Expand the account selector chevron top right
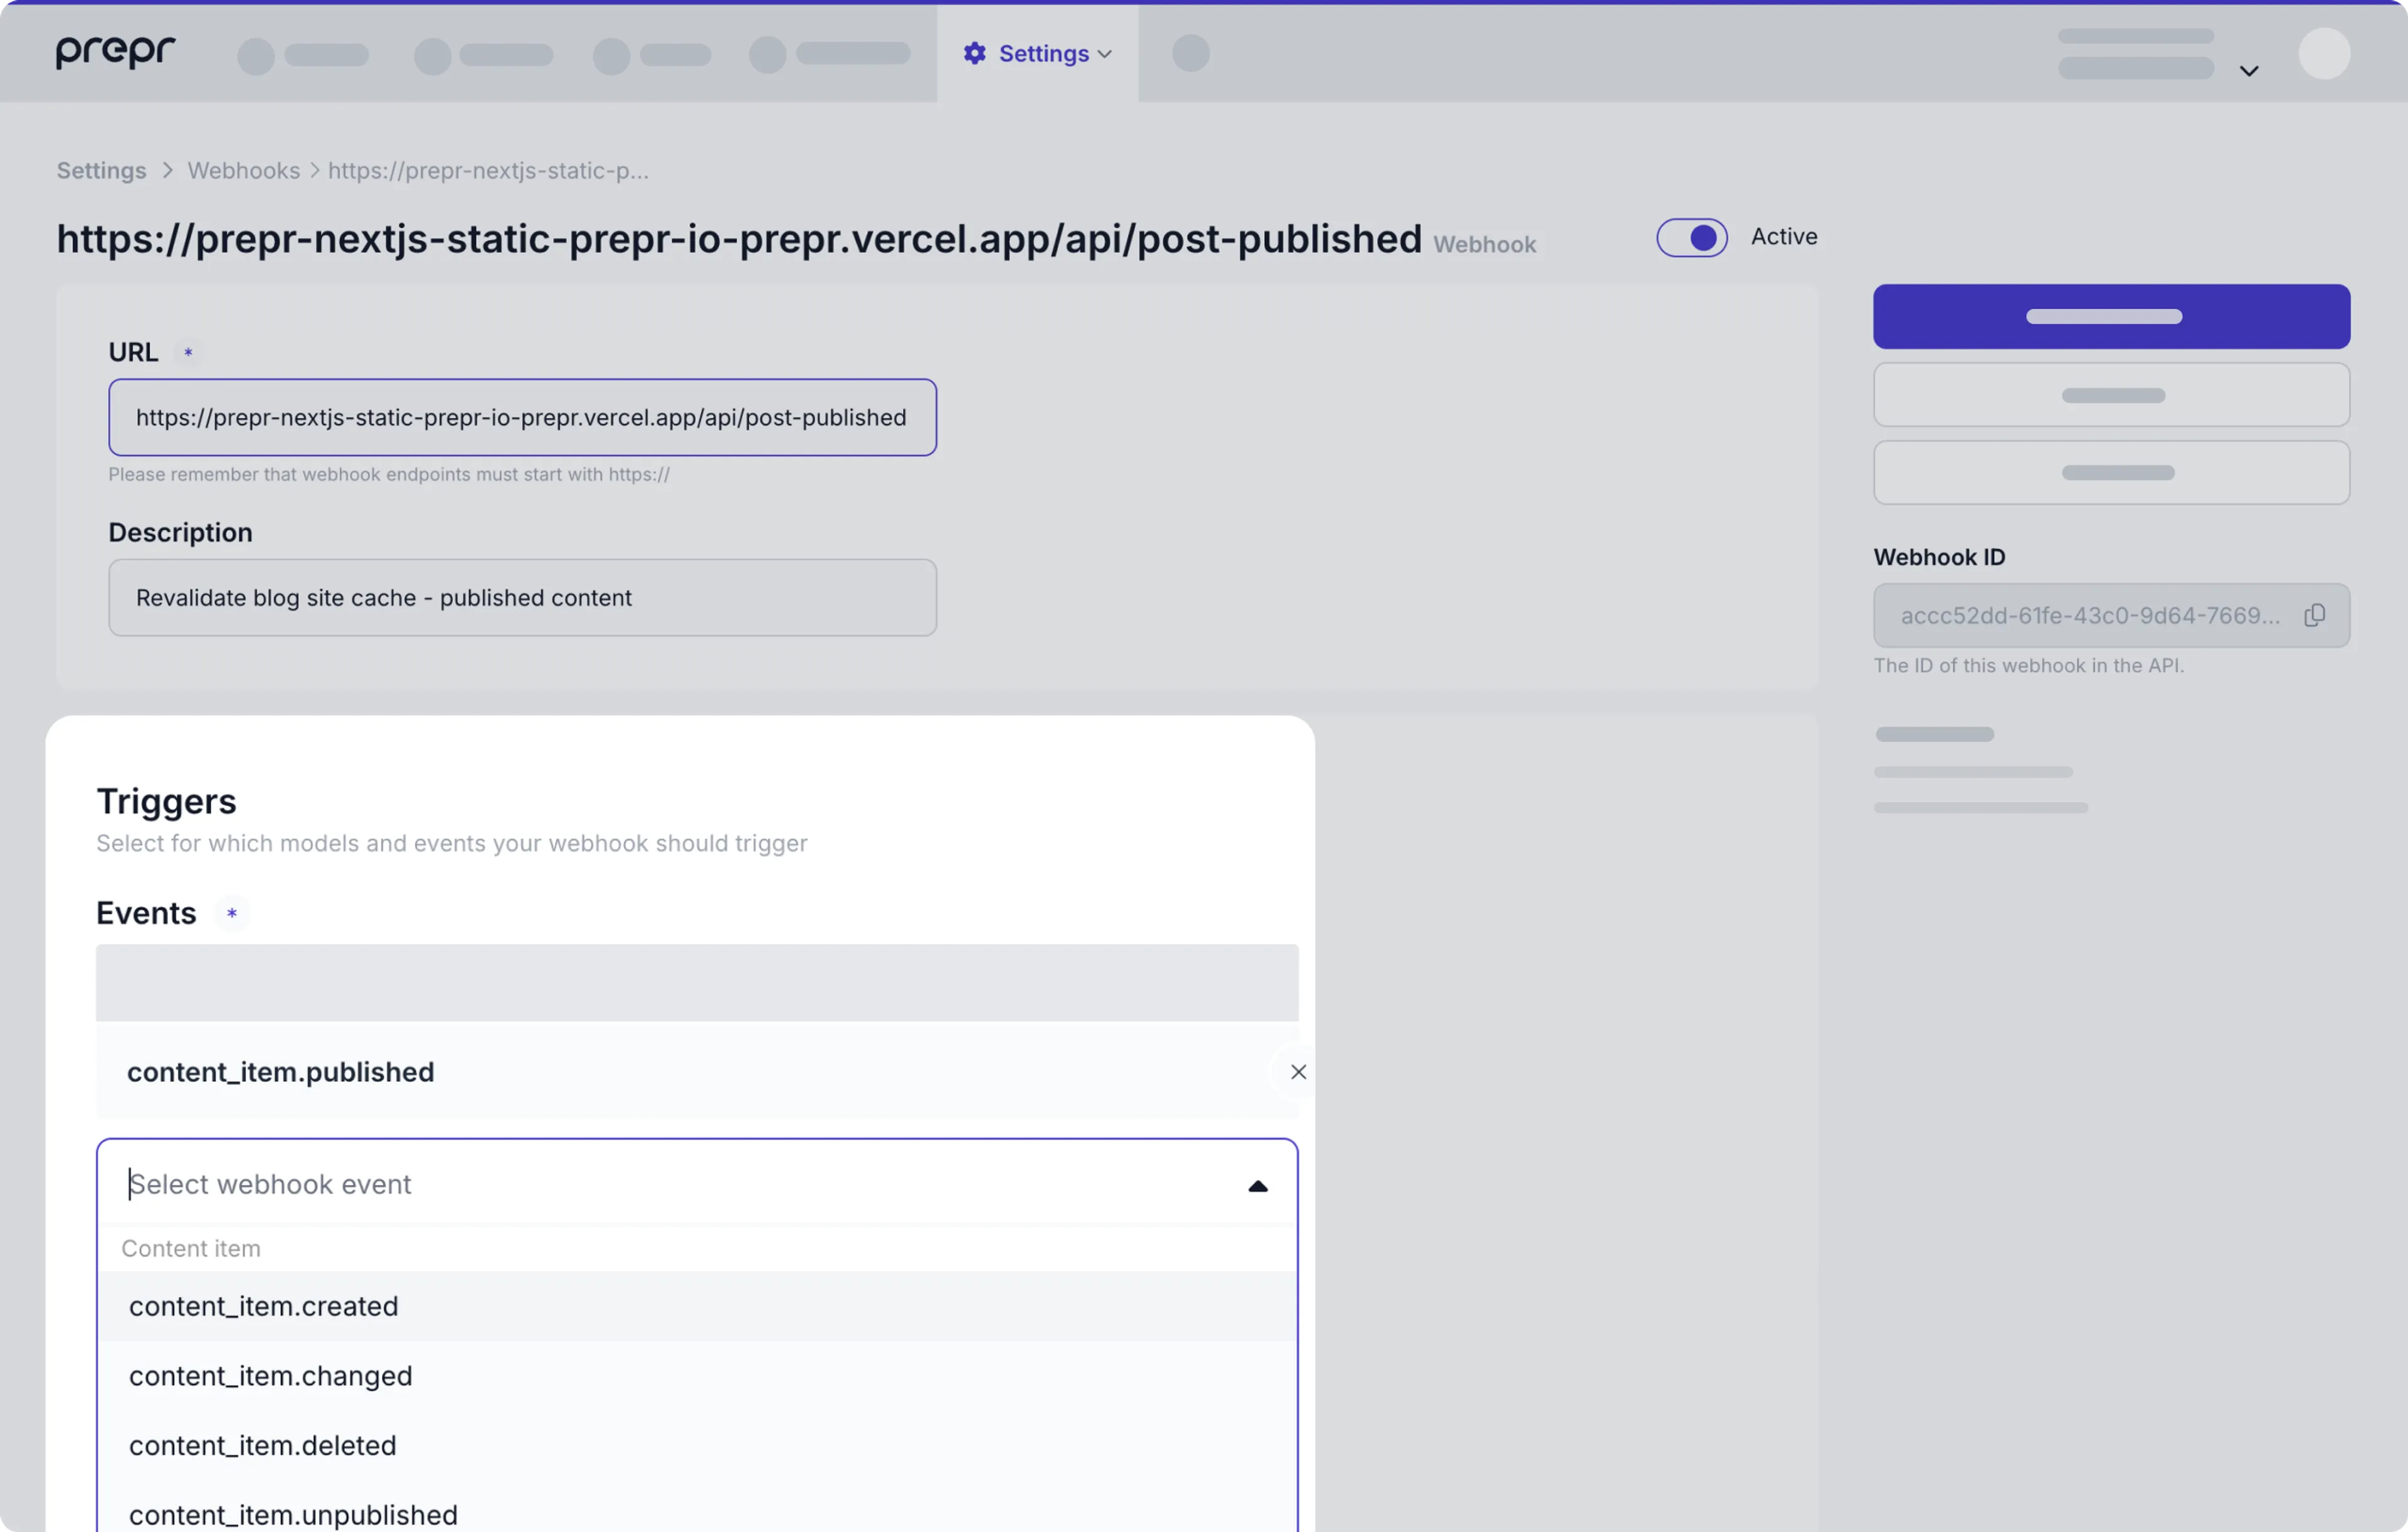 pyautogui.click(x=2248, y=70)
